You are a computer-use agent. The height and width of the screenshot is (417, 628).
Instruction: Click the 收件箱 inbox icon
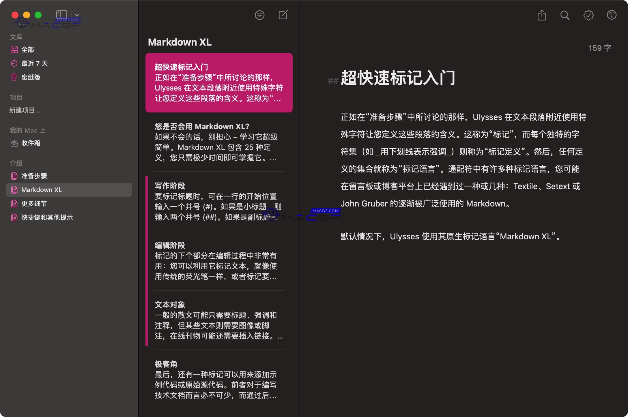(14, 143)
